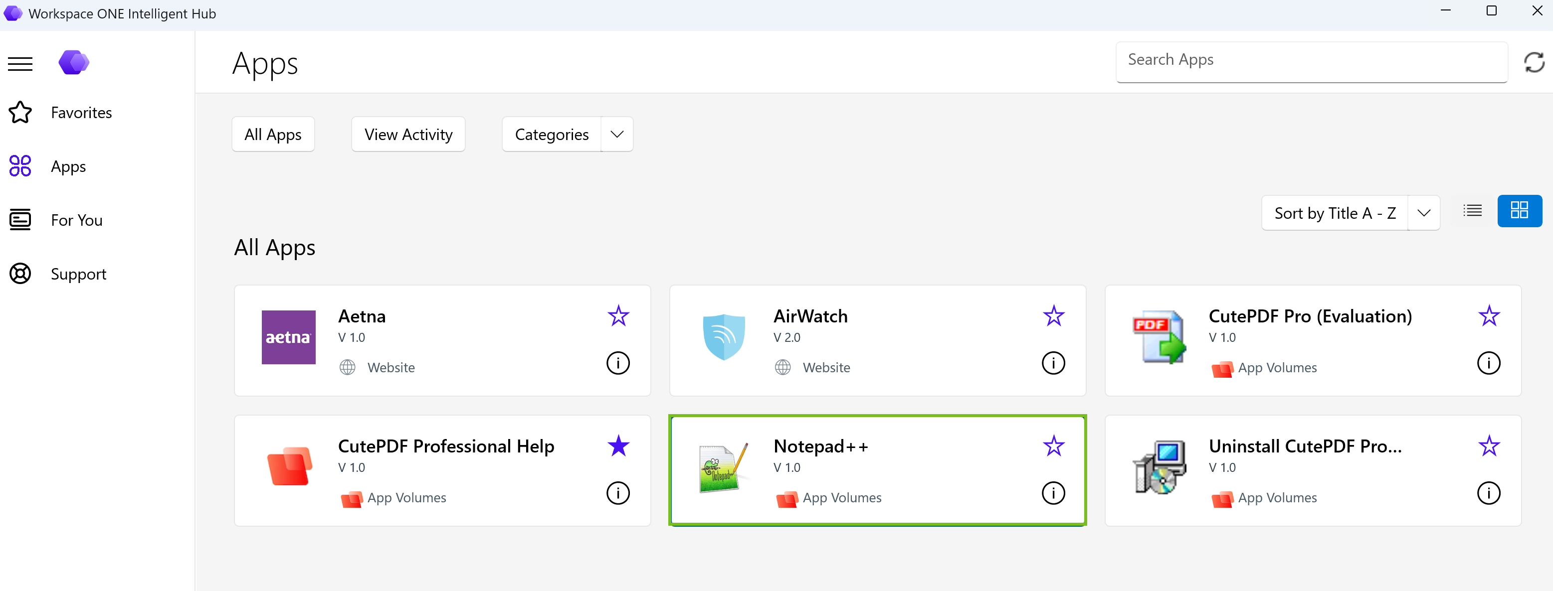1553x591 pixels.
Task: Click the Favorites star icon in sidebar
Action: 20,113
